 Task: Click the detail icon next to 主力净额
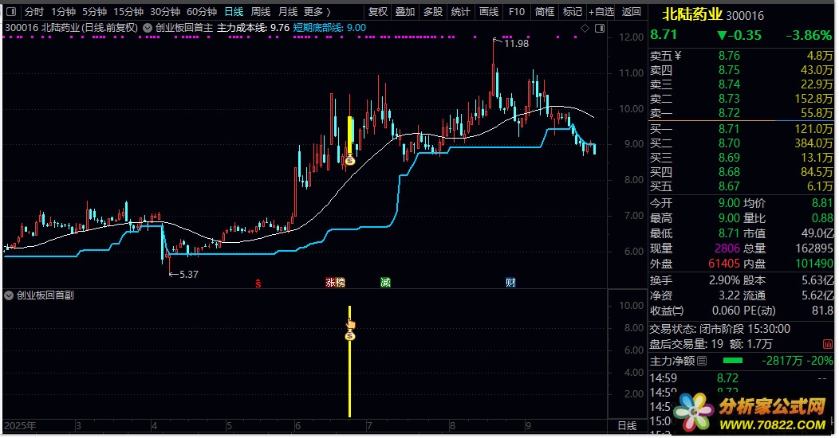point(702,361)
